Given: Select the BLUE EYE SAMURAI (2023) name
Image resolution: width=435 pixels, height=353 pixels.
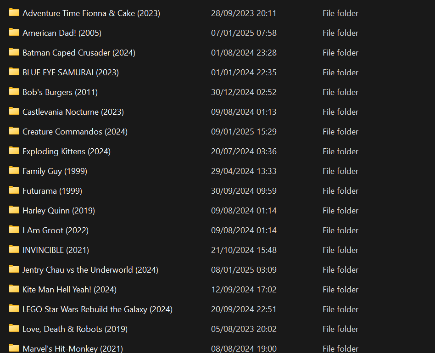Looking at the screenshot, I should click(x=71, y=73).
